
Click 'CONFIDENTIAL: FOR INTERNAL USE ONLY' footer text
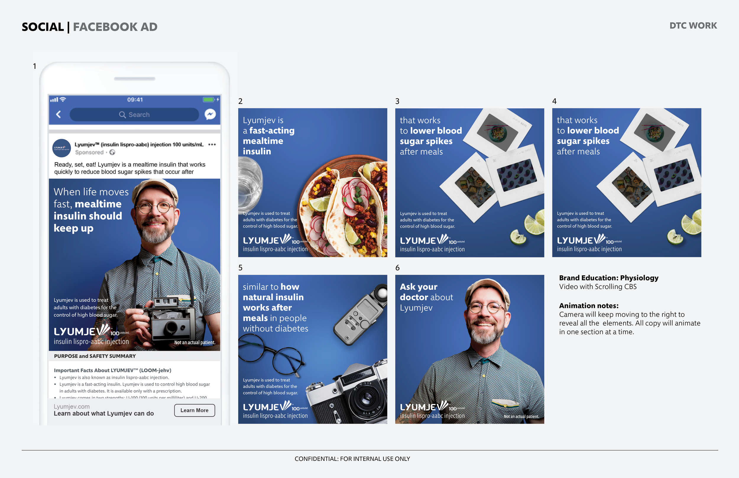[352, 459]
